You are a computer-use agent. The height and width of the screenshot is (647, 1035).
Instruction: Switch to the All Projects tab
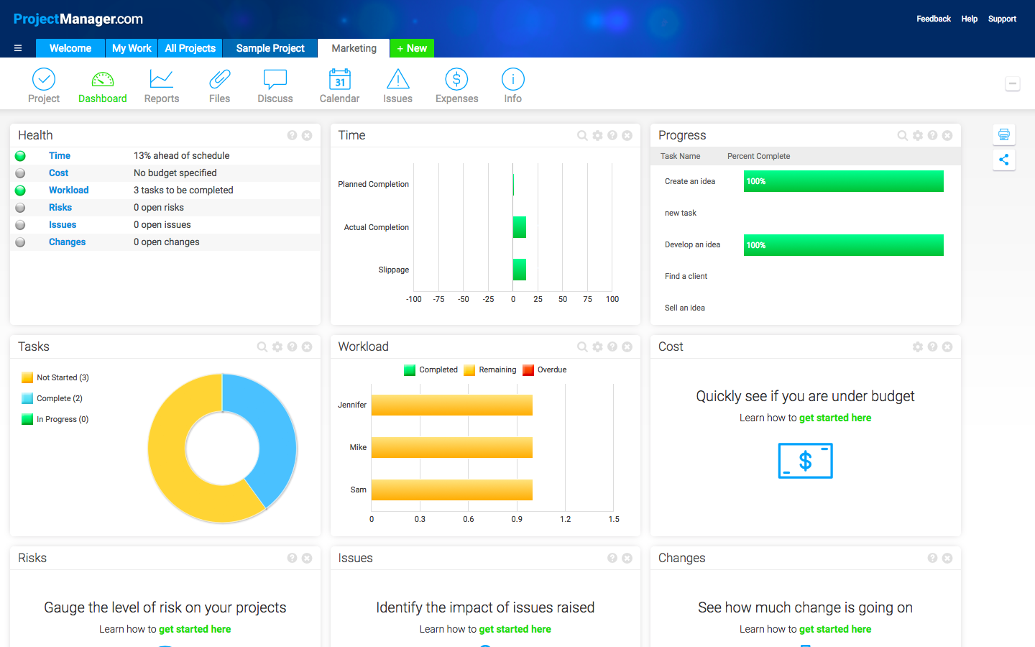pos(190,48)
